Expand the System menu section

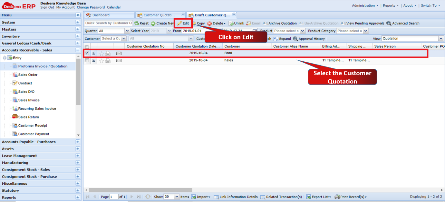[78, 22]
